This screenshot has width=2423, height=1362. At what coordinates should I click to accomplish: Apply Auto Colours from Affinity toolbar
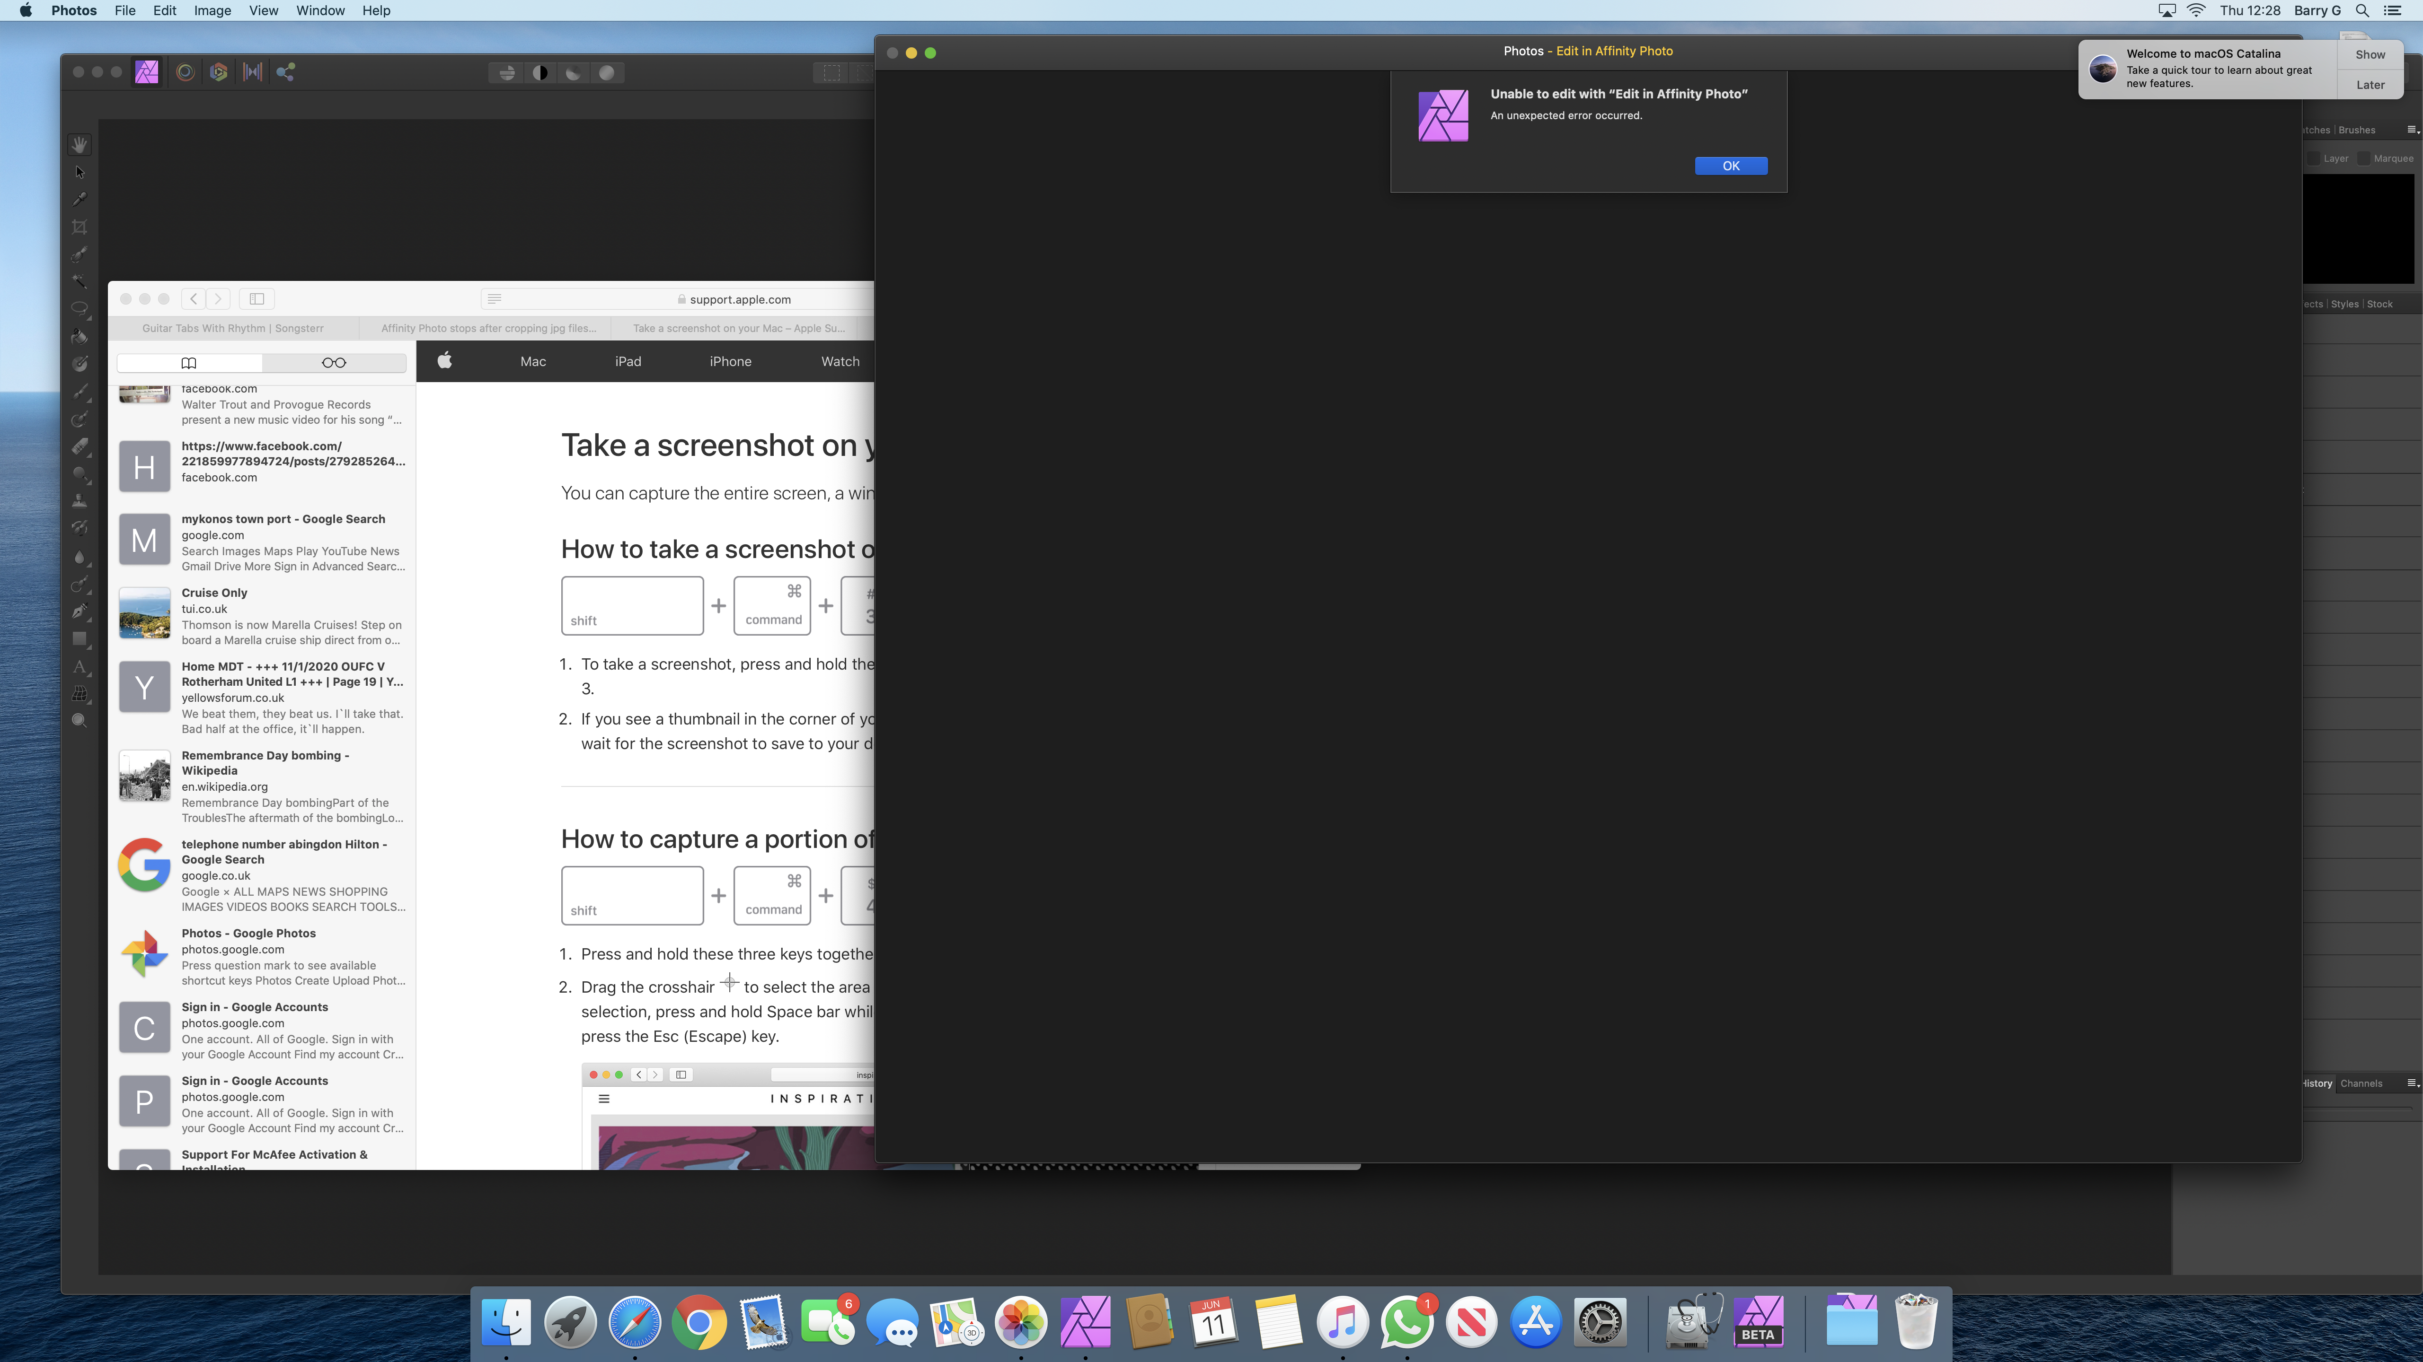(574, 72)
